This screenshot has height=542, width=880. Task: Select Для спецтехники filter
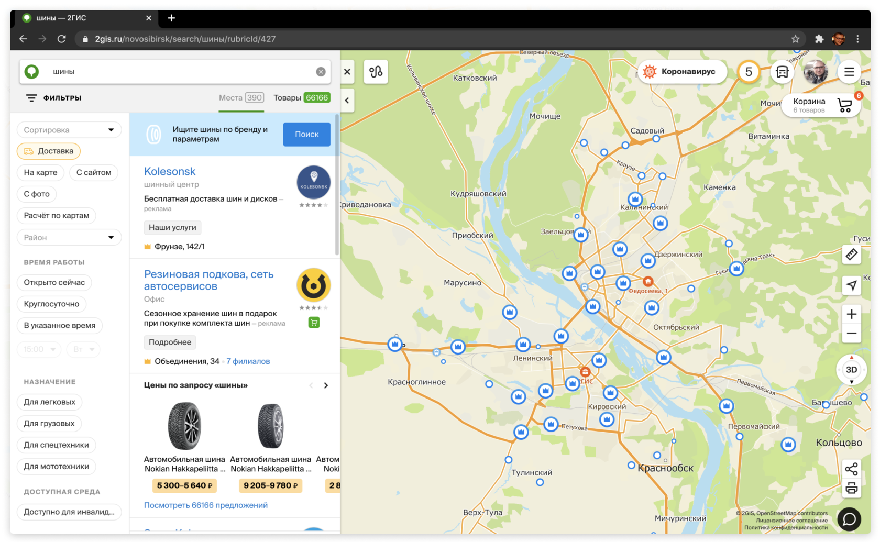[56, 445]
